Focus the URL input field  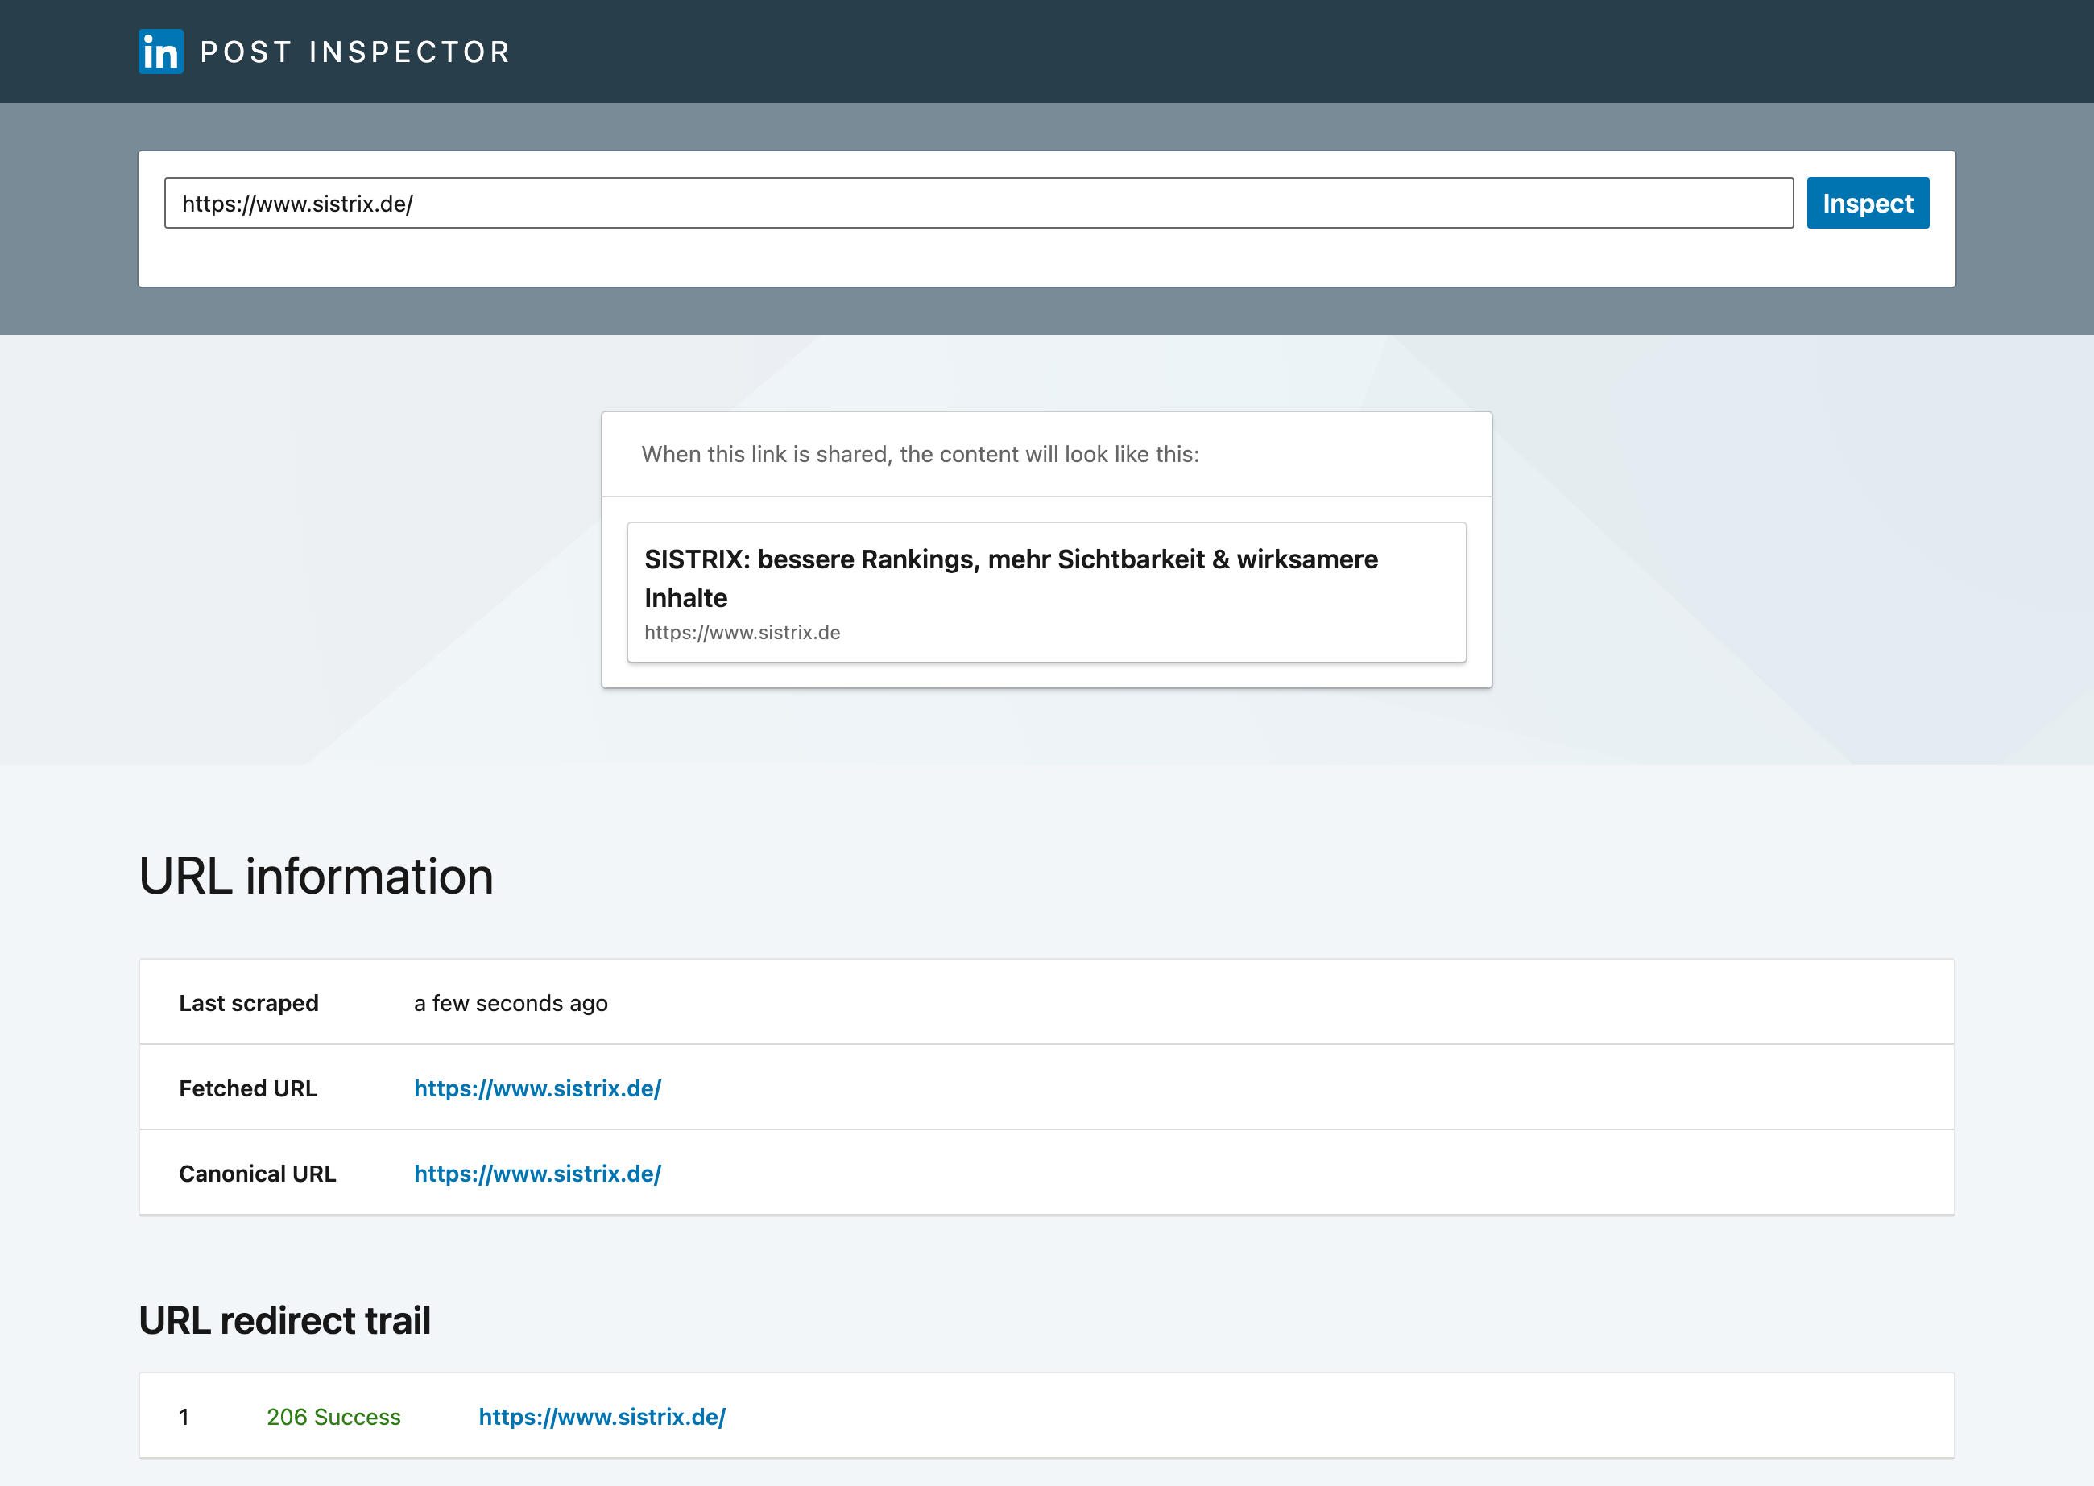point(979,203)
